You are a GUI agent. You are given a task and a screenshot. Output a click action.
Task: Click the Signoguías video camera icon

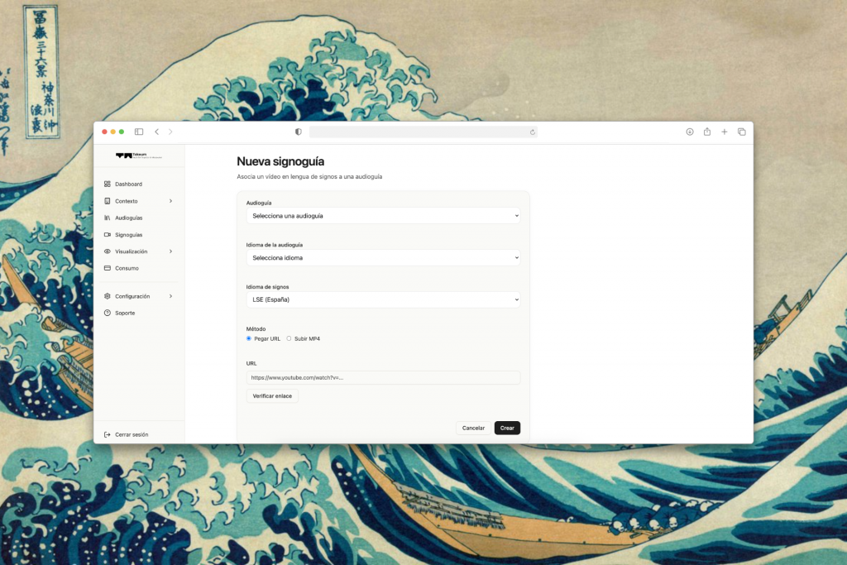coord(108,234)
